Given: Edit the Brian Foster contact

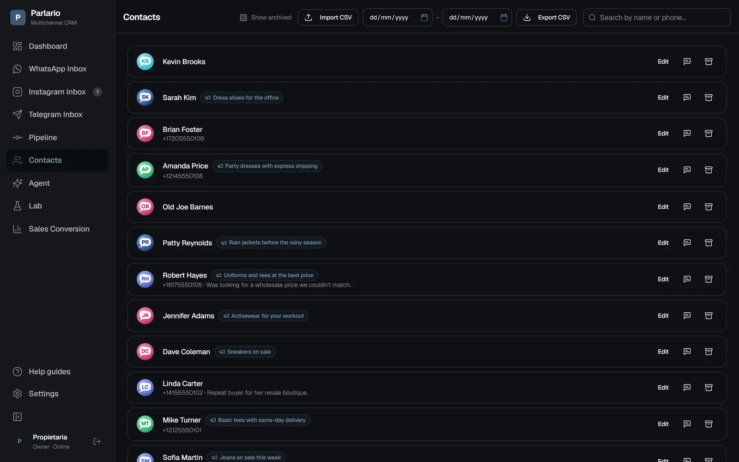Looking at the screenshot, I should click(x=663, y=134).
